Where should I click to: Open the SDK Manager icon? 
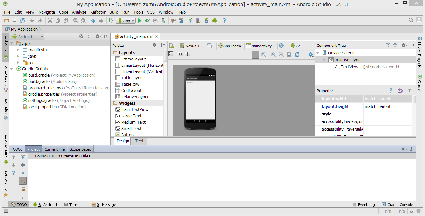tap(207, 21)
